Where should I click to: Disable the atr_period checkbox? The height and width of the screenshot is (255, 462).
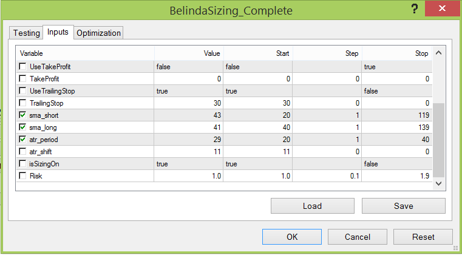pos(22,139)
